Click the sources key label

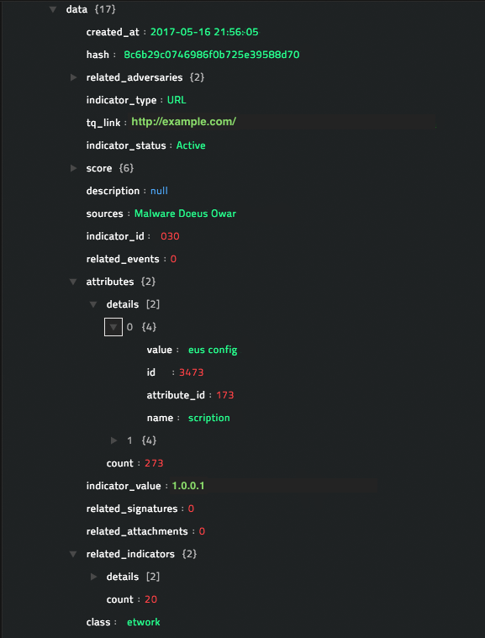click(x=104, y=214)
